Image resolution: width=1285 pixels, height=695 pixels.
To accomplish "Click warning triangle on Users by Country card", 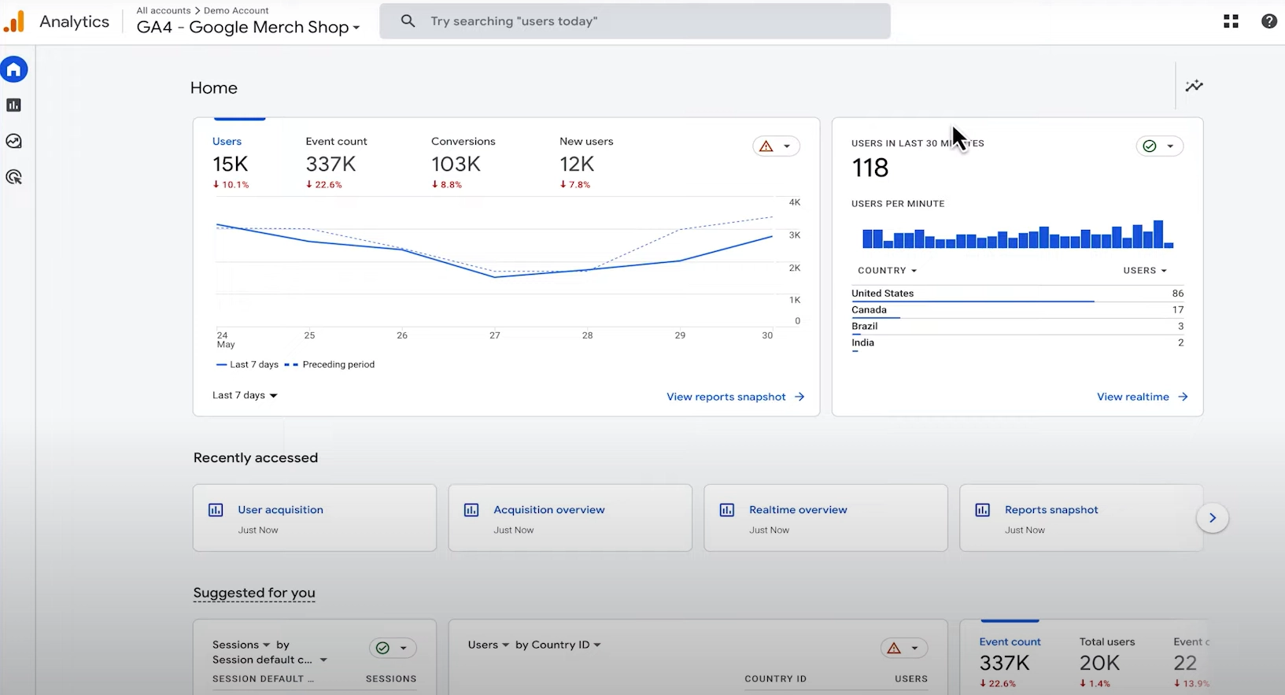I will (894, 649).
